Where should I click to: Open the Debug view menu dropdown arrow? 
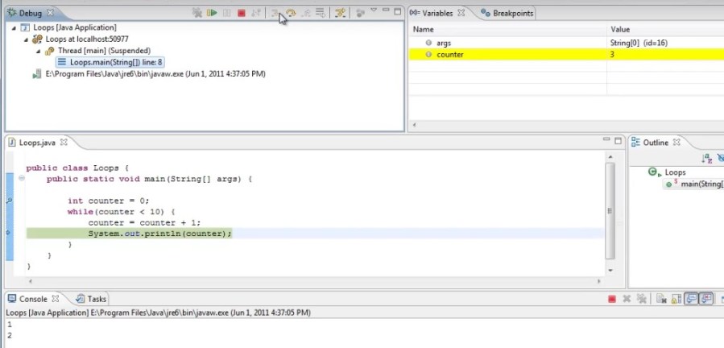374,11
